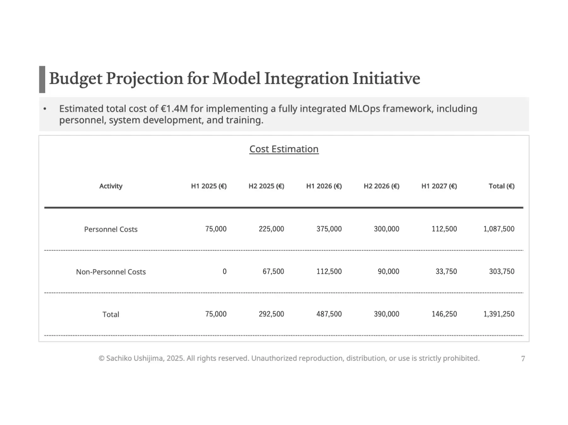
Task: Click the slide title 'Budget Projection for Model Integration Initiative'
Action: point(234,79)
